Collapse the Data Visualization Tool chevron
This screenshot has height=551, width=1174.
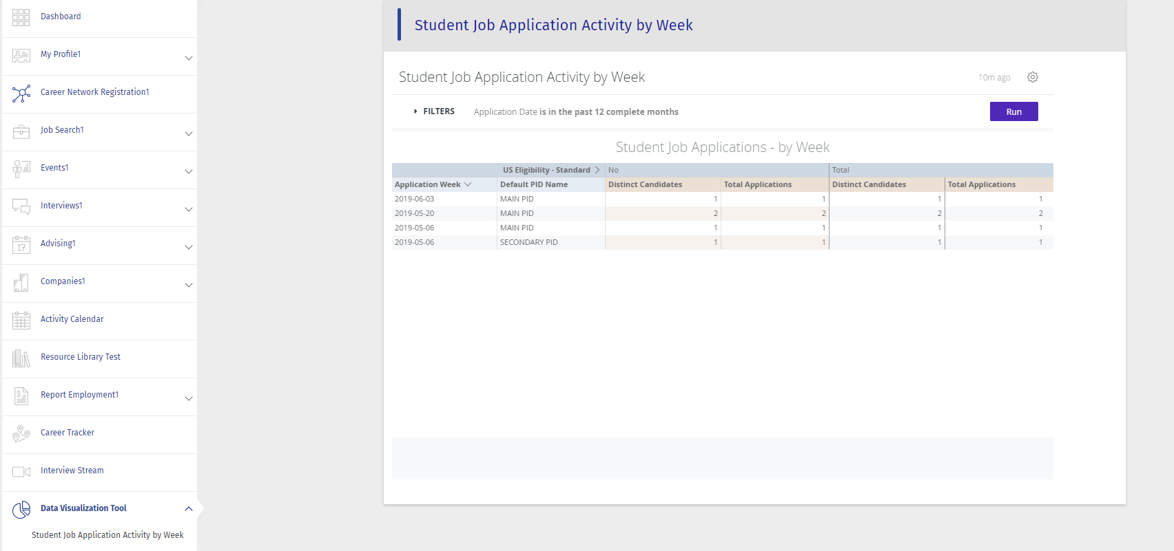coord(188,509)
